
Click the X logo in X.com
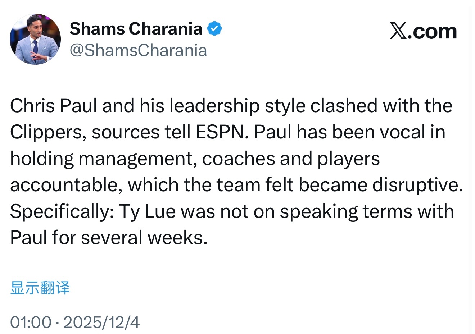click(x=398, y=32)
